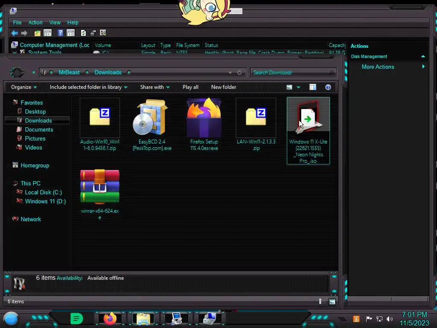Viewport: 437px width, 328px height.
Task: Click the Start orb on taskbar
Action: pos(11,319)
